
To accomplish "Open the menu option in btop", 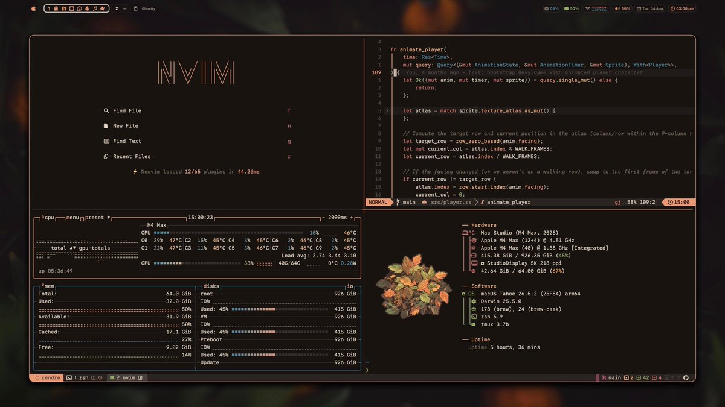I will tap(73, 217).
